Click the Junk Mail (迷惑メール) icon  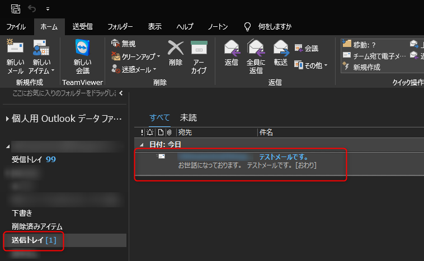pos(116,69)
